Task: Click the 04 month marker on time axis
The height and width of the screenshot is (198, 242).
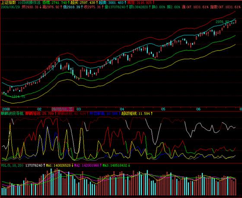Action: pos(122,109)
